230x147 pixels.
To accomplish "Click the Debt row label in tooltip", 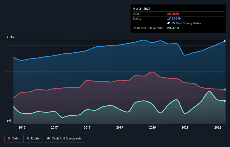I will [136, 14].
